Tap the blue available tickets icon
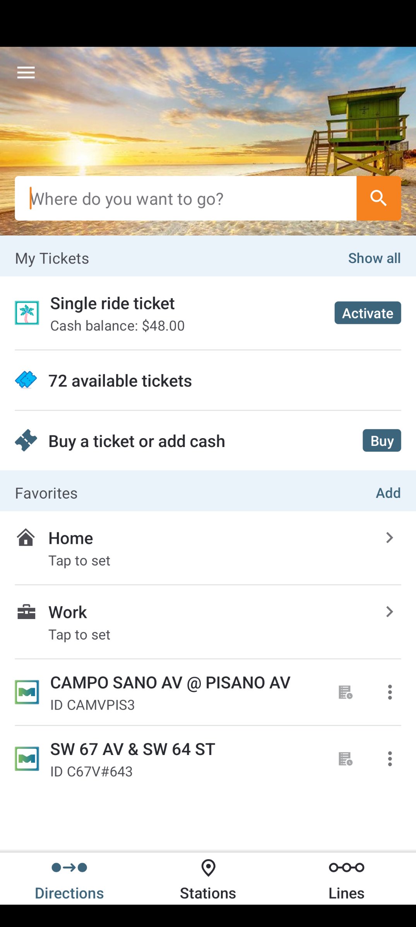This screenshot has height=927, width=416. pyautogui.click(x=26, y=380)
